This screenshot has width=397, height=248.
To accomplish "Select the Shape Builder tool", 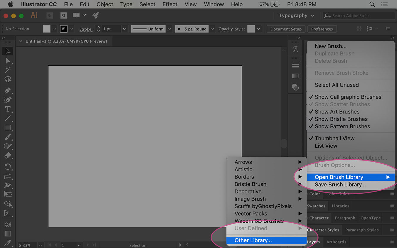I will [x=8, y=204].
